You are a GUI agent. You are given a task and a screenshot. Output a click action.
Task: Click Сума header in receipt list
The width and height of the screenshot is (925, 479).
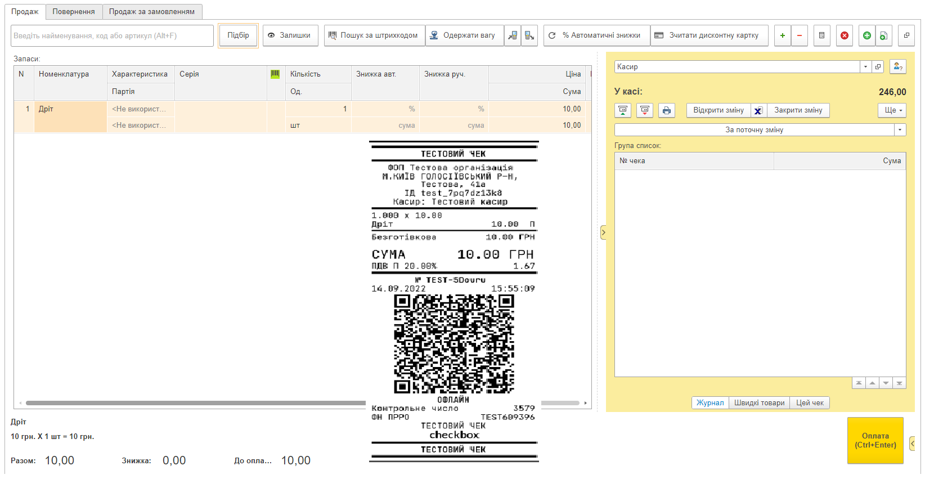840,161
